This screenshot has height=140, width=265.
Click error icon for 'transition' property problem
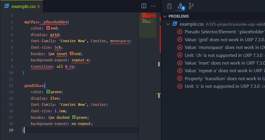[x=180, y=79]
